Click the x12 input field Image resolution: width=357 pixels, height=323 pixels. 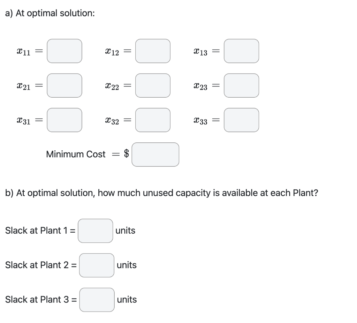coord(153,51)
